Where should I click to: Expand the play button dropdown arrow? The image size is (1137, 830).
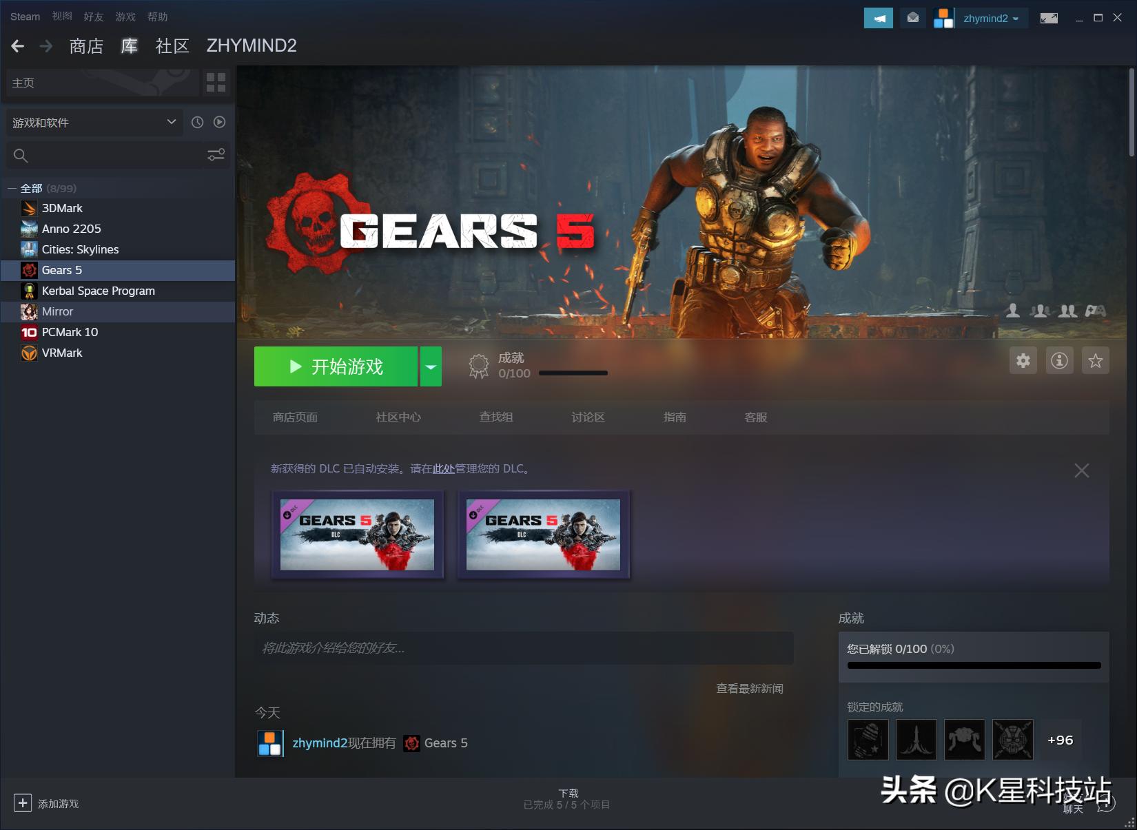pos(431,366)
